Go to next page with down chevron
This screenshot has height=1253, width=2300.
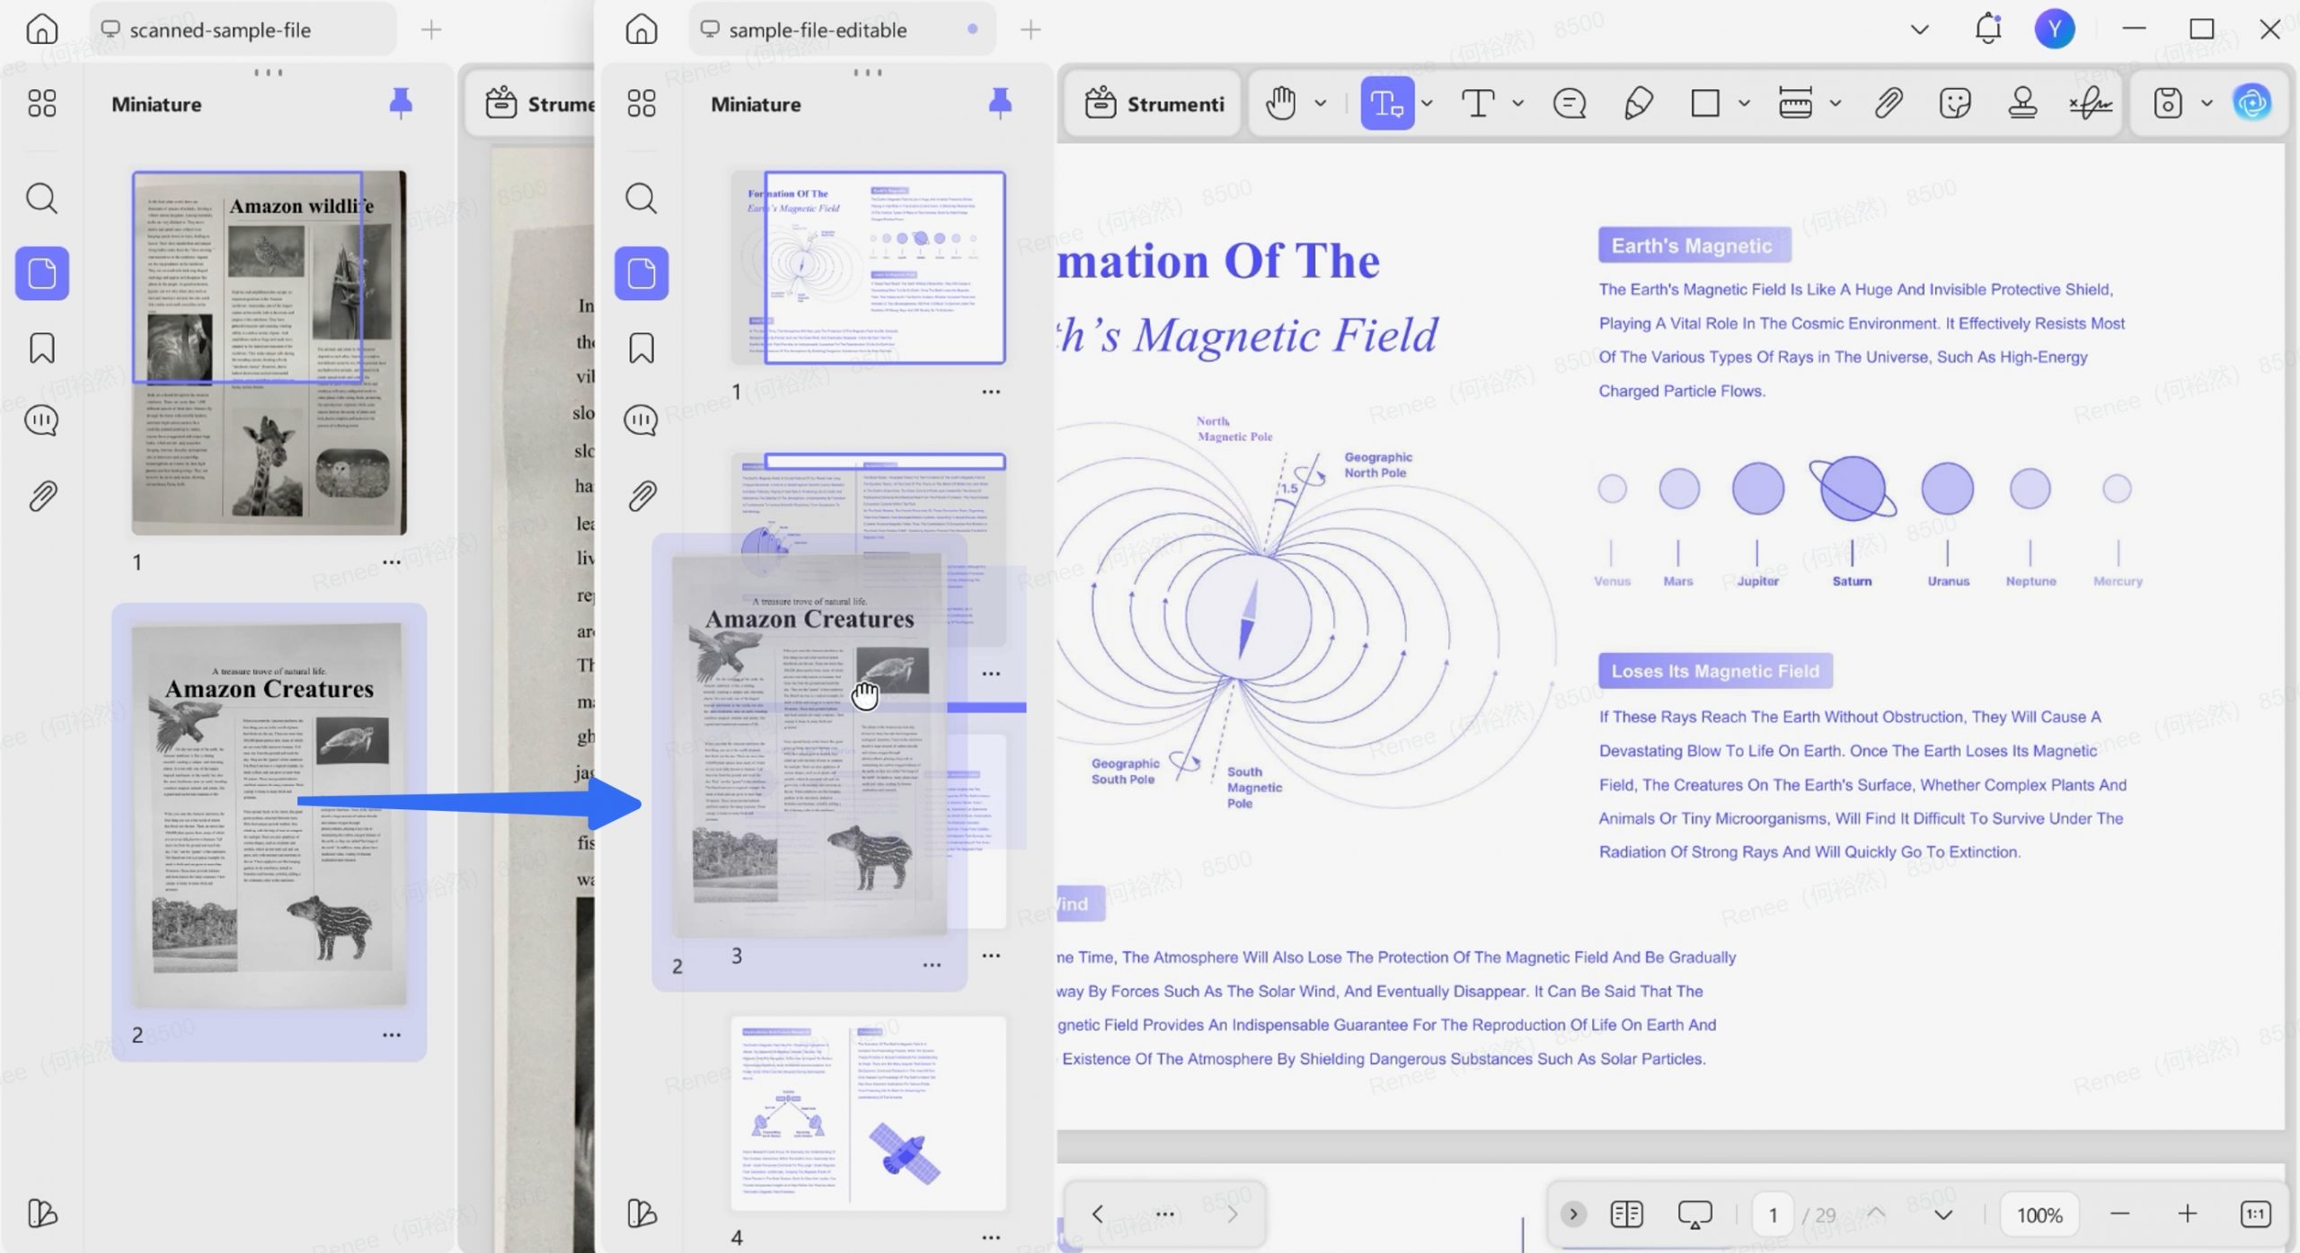tap(1943, 1214)
